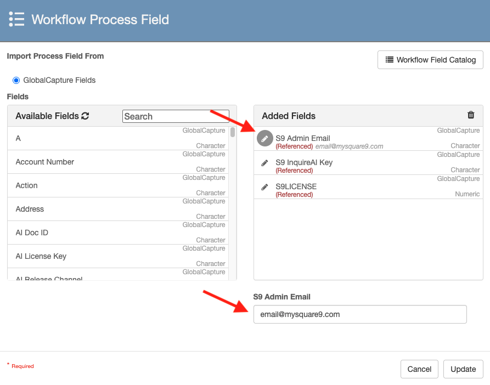Screen dimensions: 490x385
Task: Select the AI Doc ID field
Action: point(32,233)
